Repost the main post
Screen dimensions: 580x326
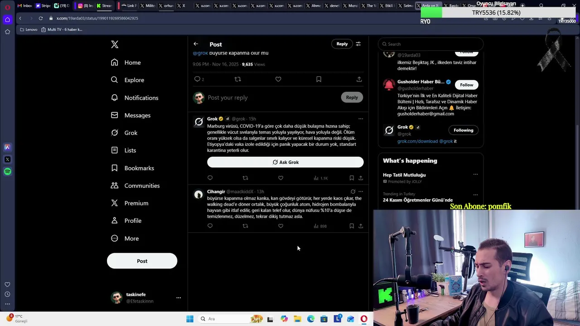(x=237, y=79)
